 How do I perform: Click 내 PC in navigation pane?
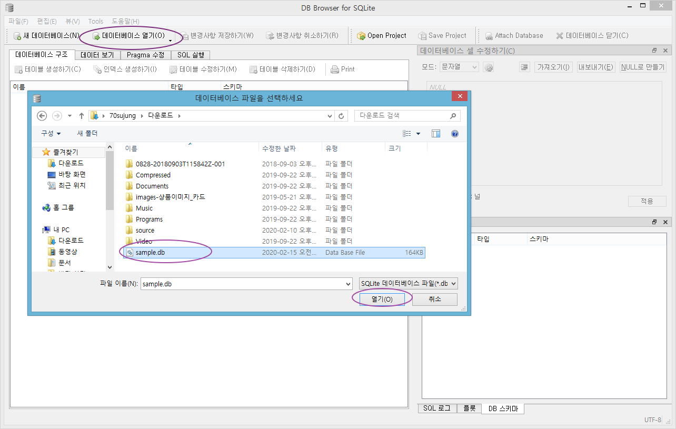[x=56, y=230]
